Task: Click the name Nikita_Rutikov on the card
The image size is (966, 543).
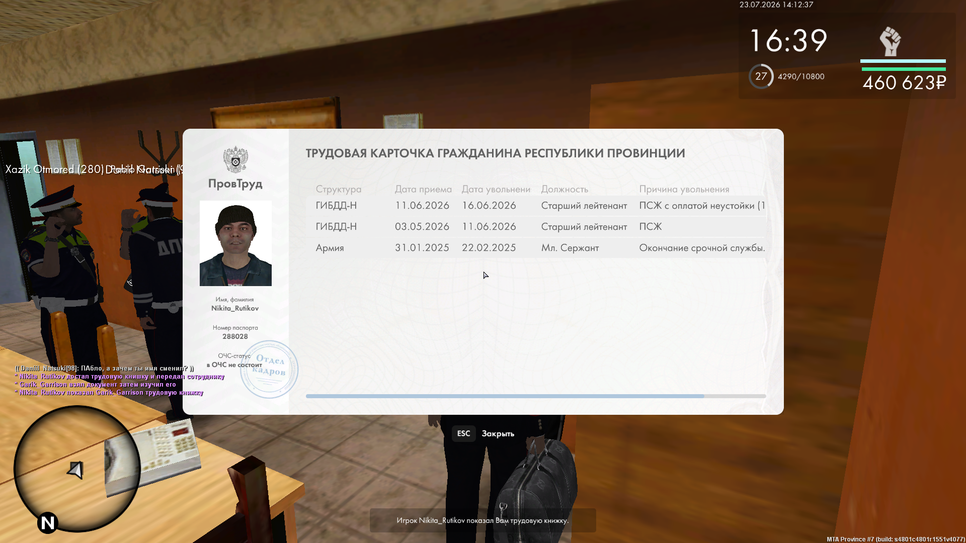Action: pos(235,308)
